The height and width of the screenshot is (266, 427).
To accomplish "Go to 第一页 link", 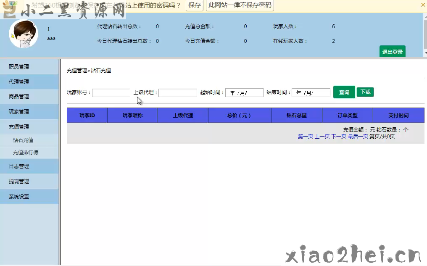I will pyautogui.click(x=305, y=137).
